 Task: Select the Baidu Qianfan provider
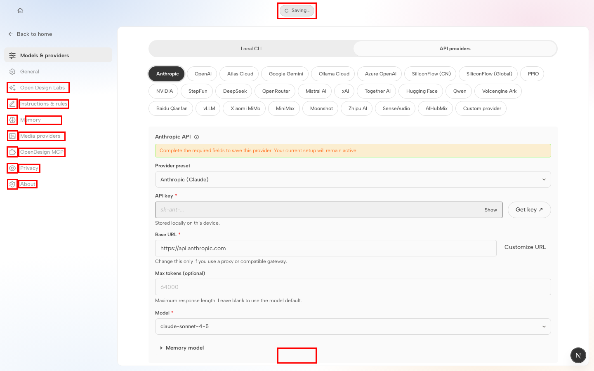172,108
